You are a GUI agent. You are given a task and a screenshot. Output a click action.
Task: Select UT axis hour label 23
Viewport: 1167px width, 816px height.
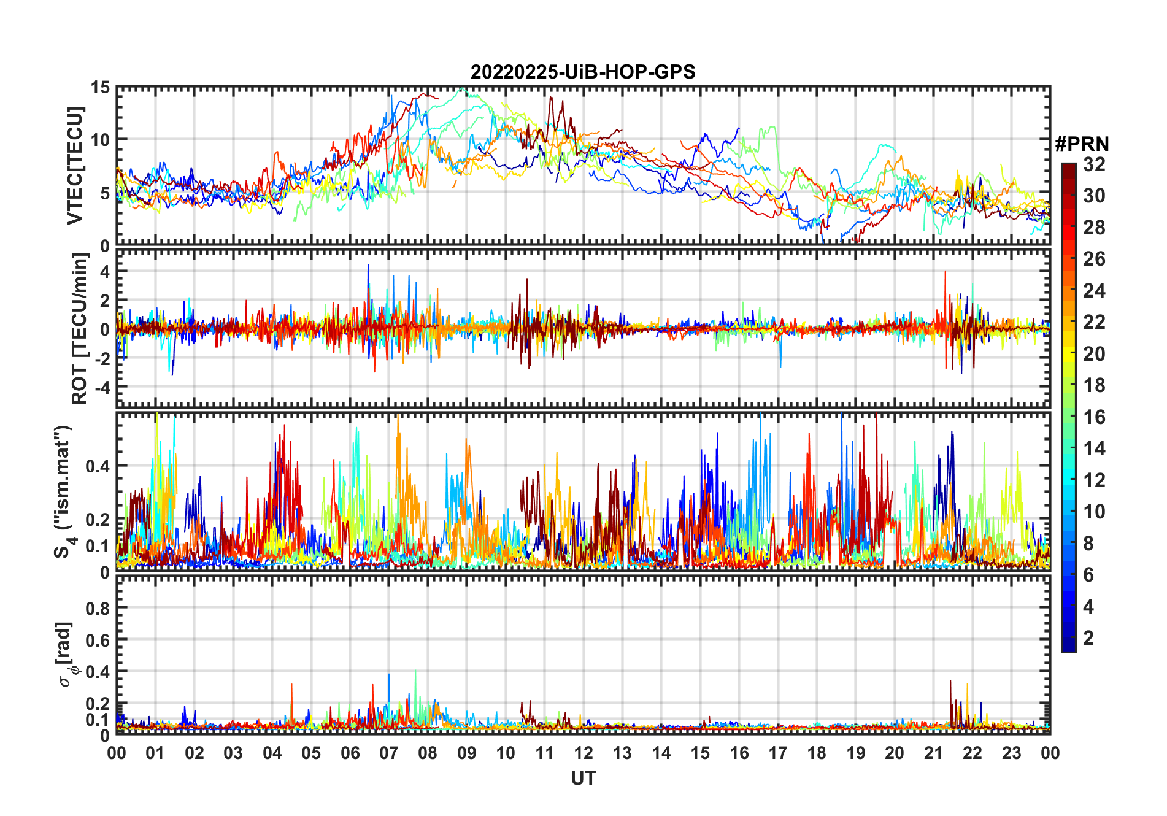point(1012,753)
